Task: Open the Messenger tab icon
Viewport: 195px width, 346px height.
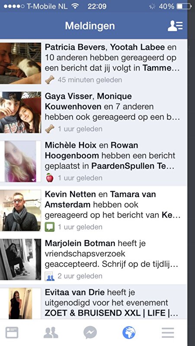Action: (x=90, y=333)
